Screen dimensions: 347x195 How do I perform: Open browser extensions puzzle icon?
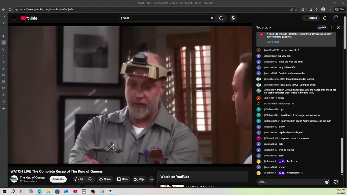[x=303, y=9]
